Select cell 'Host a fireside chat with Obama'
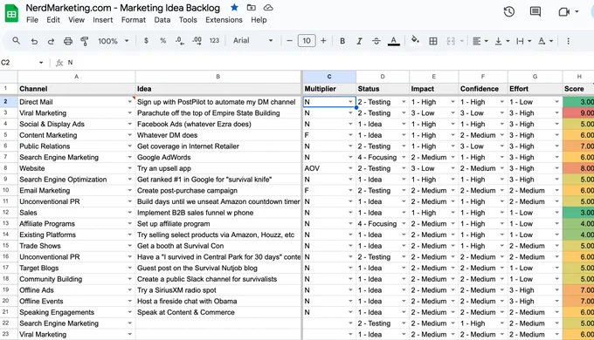The height and width of the screenshot is (340, 594). [x=218, y=301]
